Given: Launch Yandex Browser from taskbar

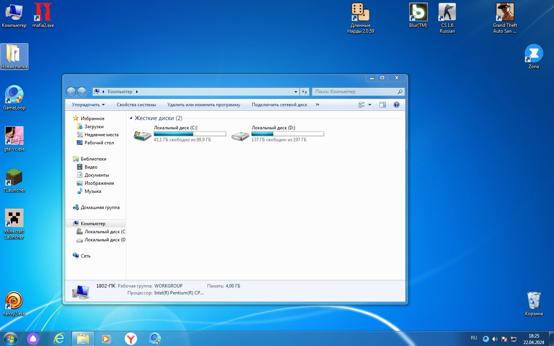Looking at the screenshot, I should (131, 339).
